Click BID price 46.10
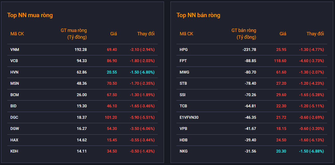 [x=112, y=106]
